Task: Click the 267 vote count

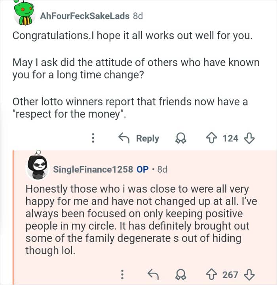Action: 231,274
